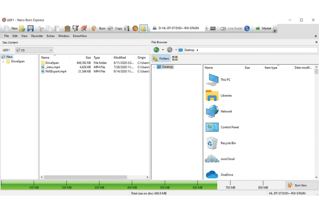Click the flame grid toolbar icon
This screenshot has height=213, width=319.
84,28
